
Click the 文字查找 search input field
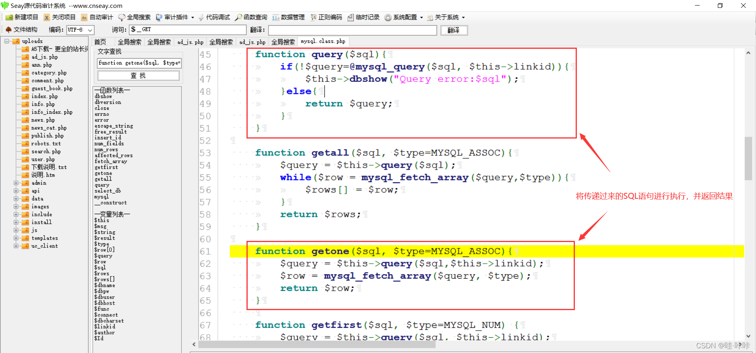(x=139, y=63)
